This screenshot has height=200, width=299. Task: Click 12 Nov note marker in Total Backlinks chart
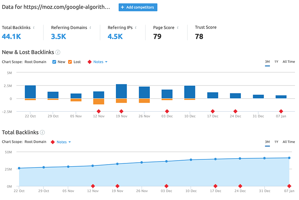tap(93, 186)
